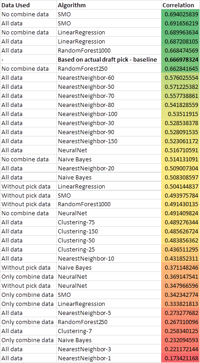Select the baseline draft pick algorithm cell
The width and height of the screenshot is (200, 363).
click(x=109, y=59)
